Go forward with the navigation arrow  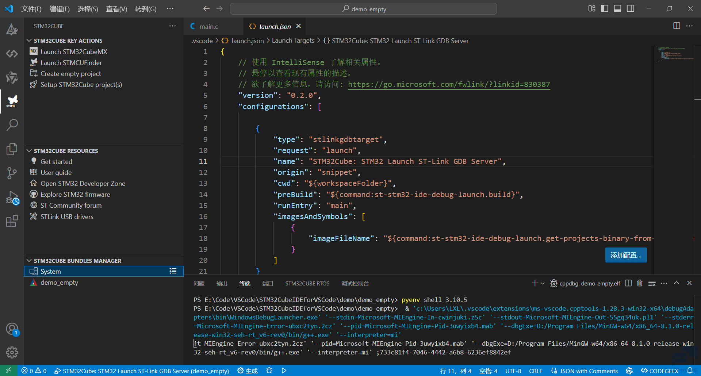click(x=219, y=9)
